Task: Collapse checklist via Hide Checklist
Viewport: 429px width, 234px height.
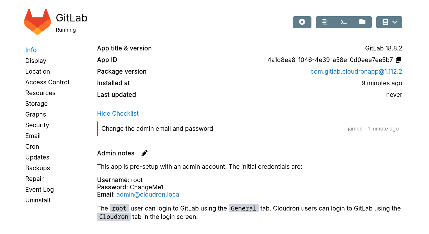Action: (118, 113)
